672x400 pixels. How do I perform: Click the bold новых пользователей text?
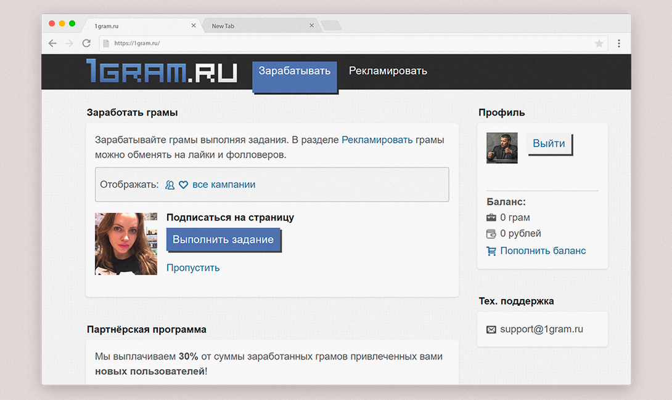tap(150, 371)
